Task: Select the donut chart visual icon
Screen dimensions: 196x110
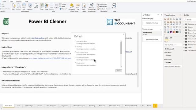Action: (x=174, y=24)
